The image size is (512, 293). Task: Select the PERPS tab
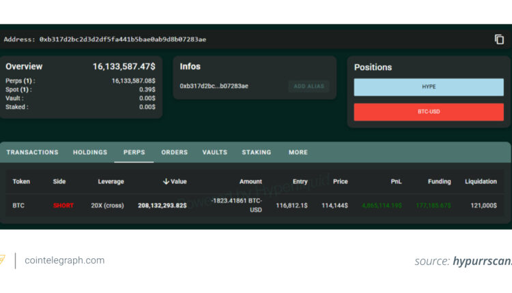pyautogui.click(x=134, y=153)
